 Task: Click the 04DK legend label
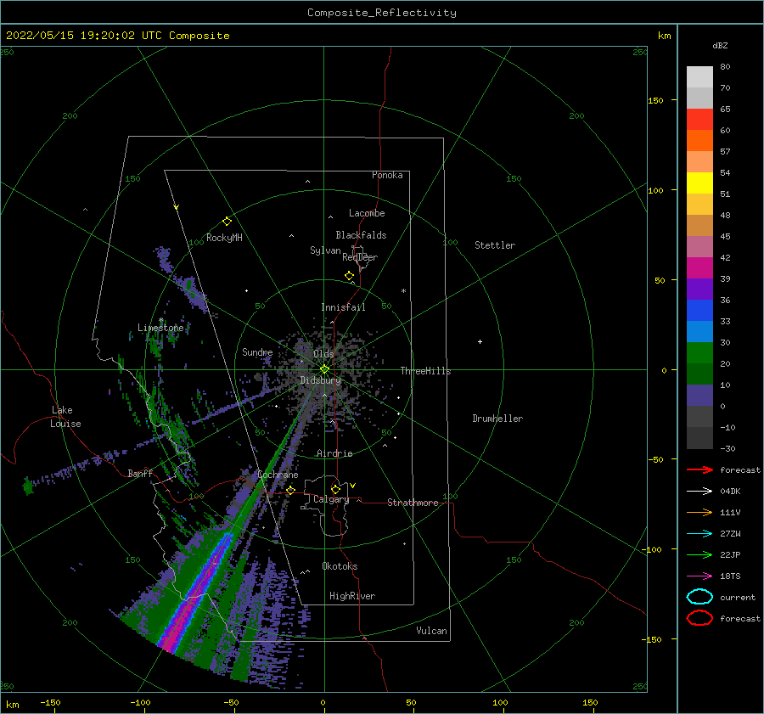pos(730,491)
